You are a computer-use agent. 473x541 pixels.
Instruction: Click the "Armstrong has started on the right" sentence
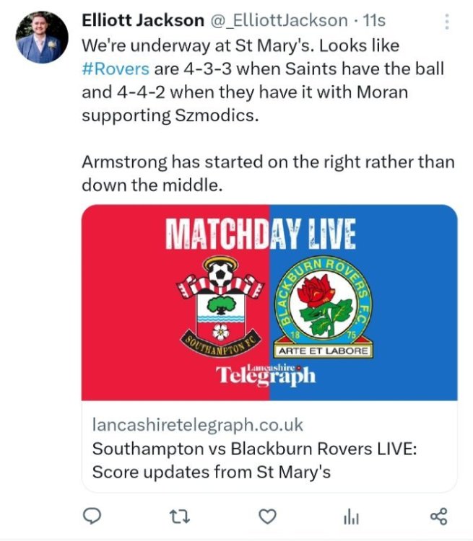point(267,162)
